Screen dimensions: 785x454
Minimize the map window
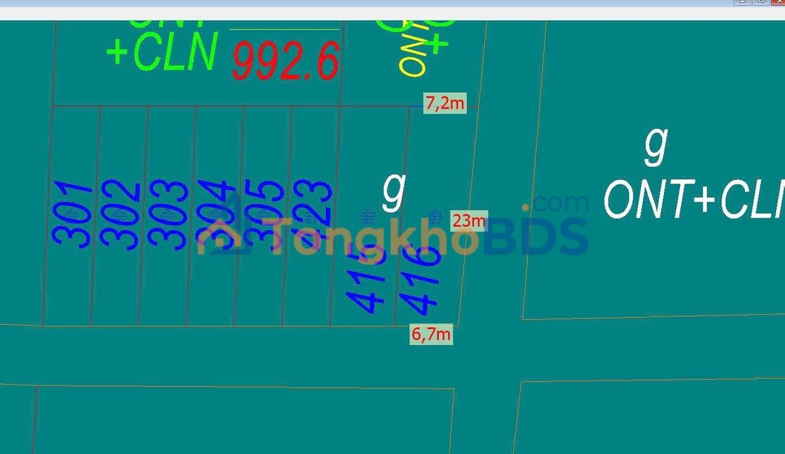click(x=742, y=2)
